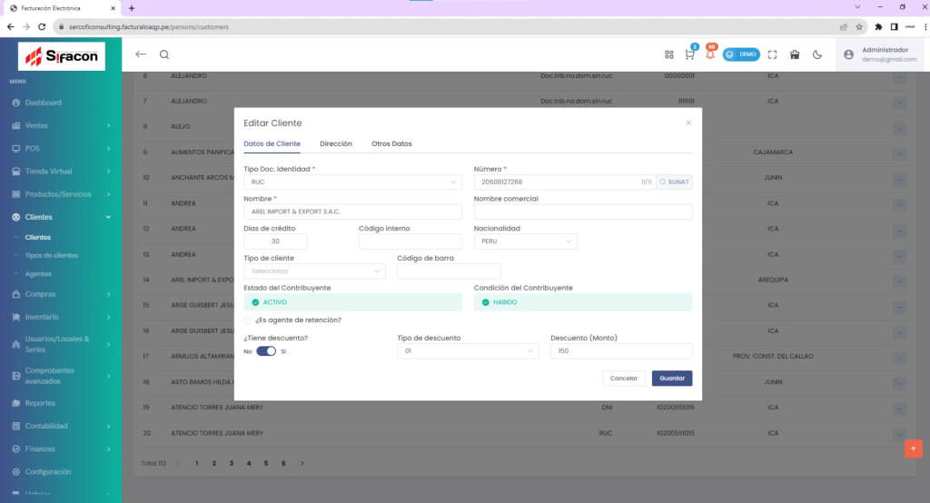
Task: Click the back arrow icon in header
Action: click(x=141, y=54)
